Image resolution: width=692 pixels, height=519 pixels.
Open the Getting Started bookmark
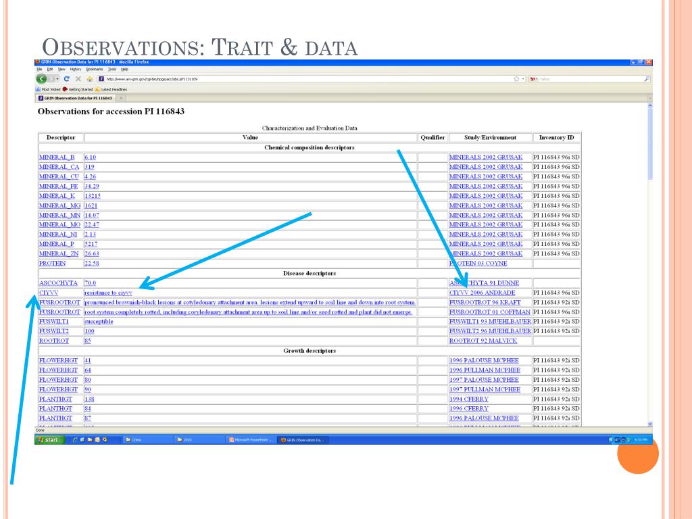click(x=78, y=89)
